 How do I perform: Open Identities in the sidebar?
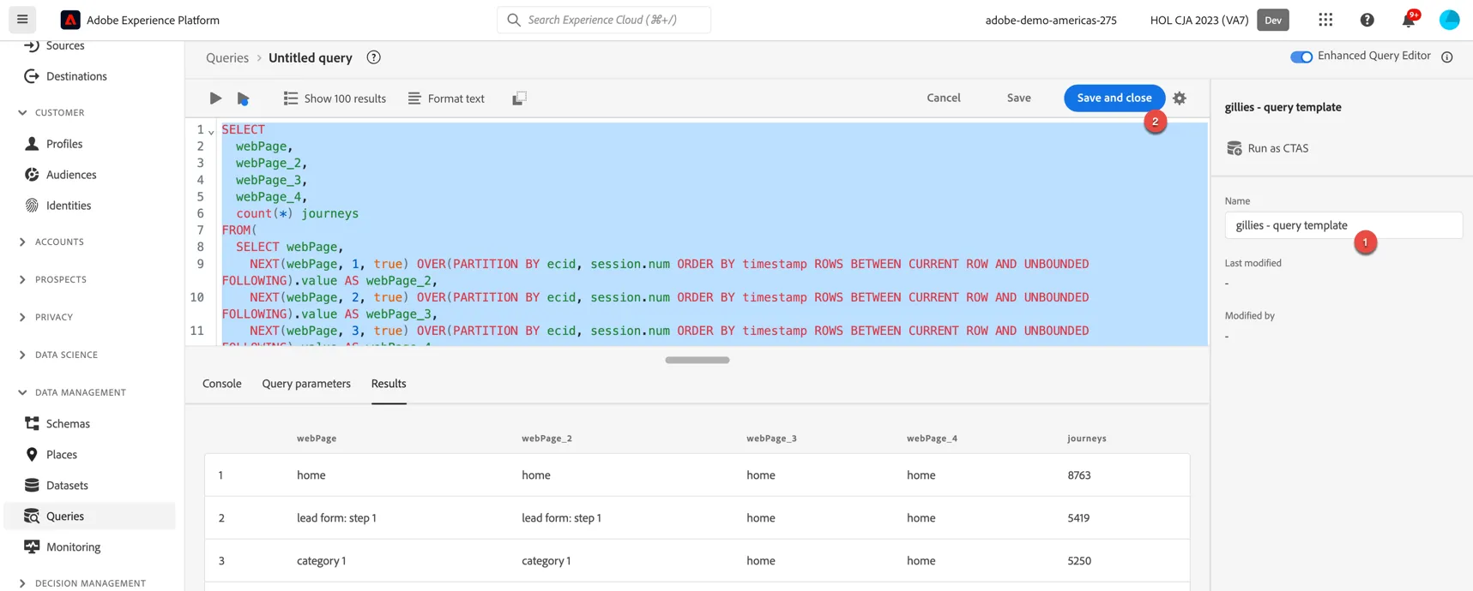(x=69, y=206)
